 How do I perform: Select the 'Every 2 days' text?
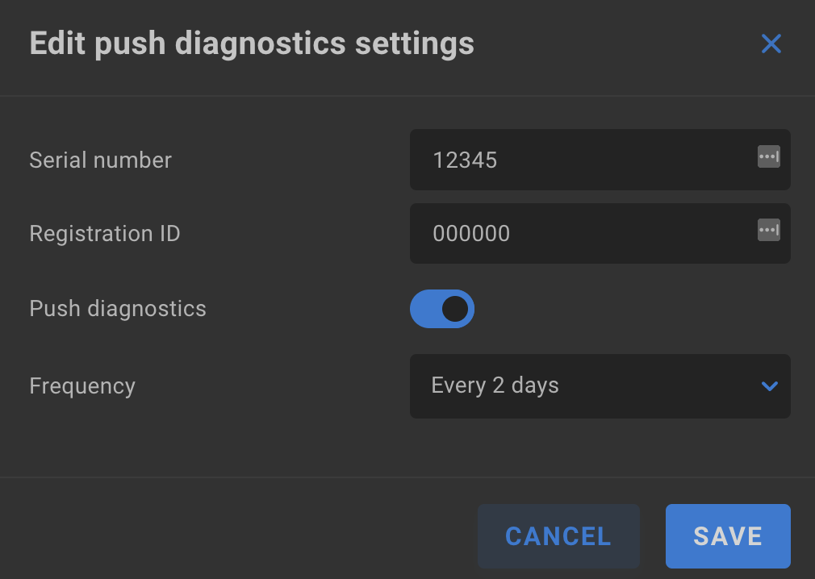(x=495, y=385)
